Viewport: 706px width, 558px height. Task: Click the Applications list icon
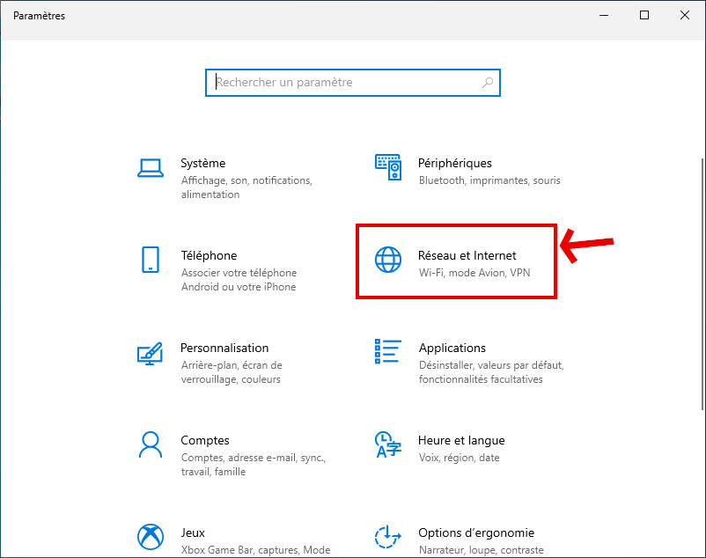[x=388, y=352]
